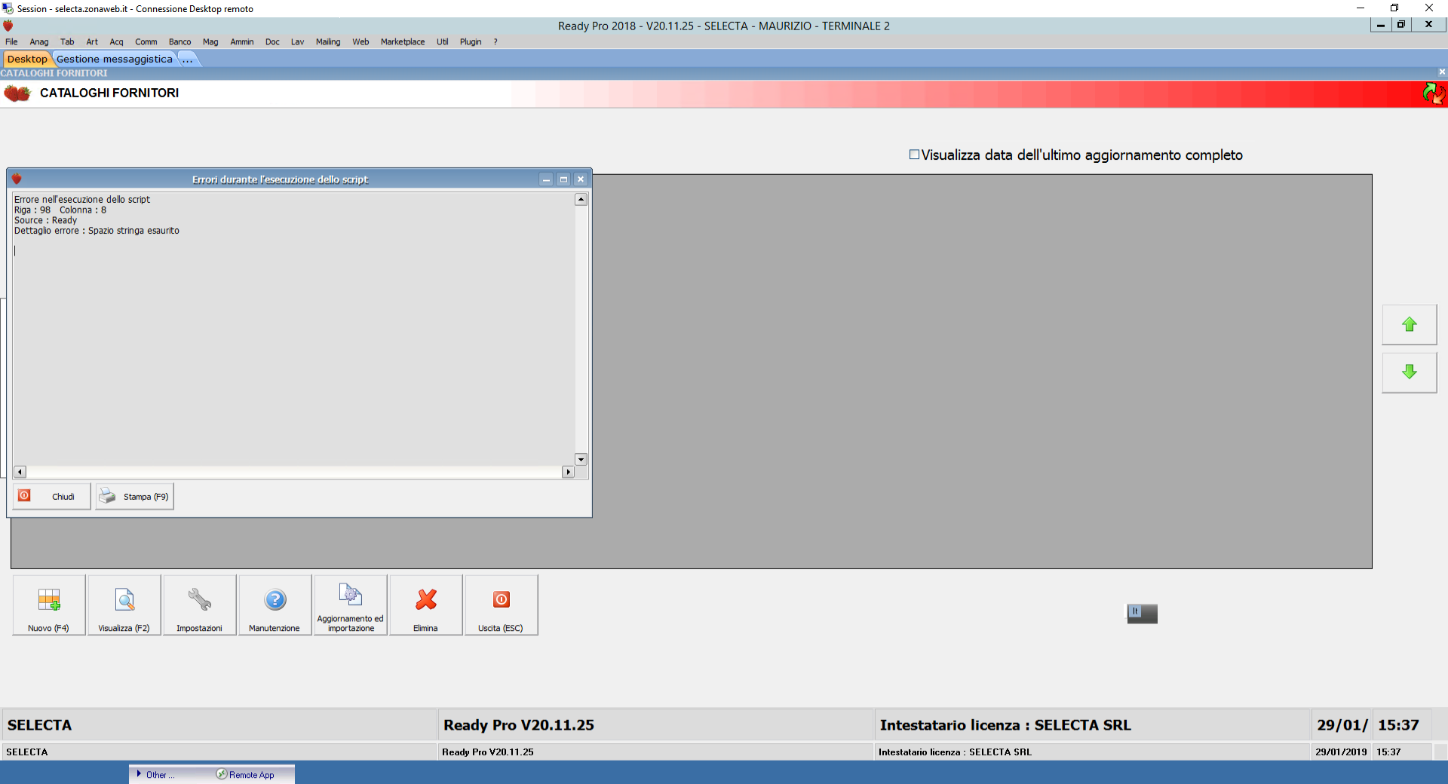Open the Art menu
This screenshot has height=784, width=1448.
coord(92,41)
